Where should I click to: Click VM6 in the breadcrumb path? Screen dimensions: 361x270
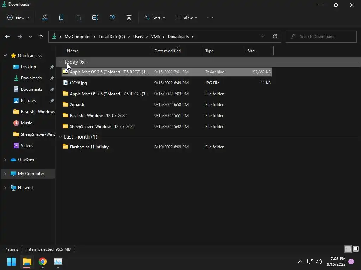coord(155,37)
